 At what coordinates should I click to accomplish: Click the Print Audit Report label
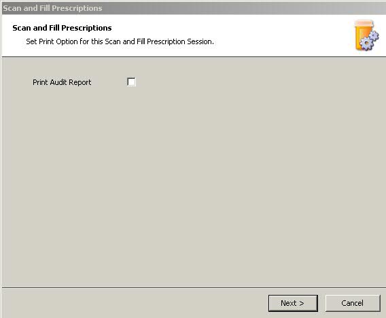pyautogui.click(x=62, y=82)
